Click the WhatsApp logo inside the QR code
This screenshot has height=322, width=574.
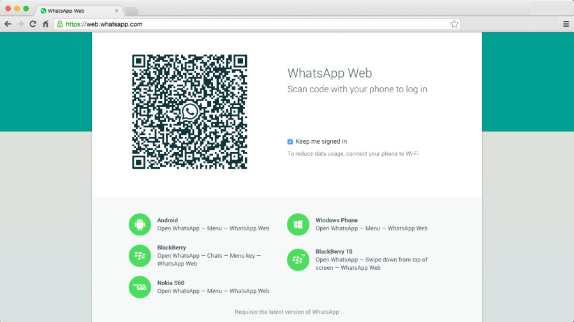[189, 112]
